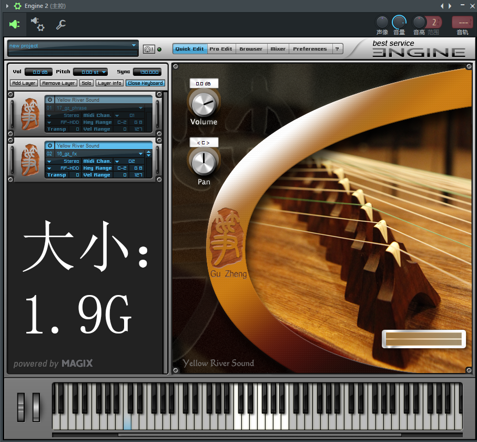Viewport: 477px width, 442px height.
Task: Click the Sync 130.000 tempo field
Action: (x=147, y=72)
